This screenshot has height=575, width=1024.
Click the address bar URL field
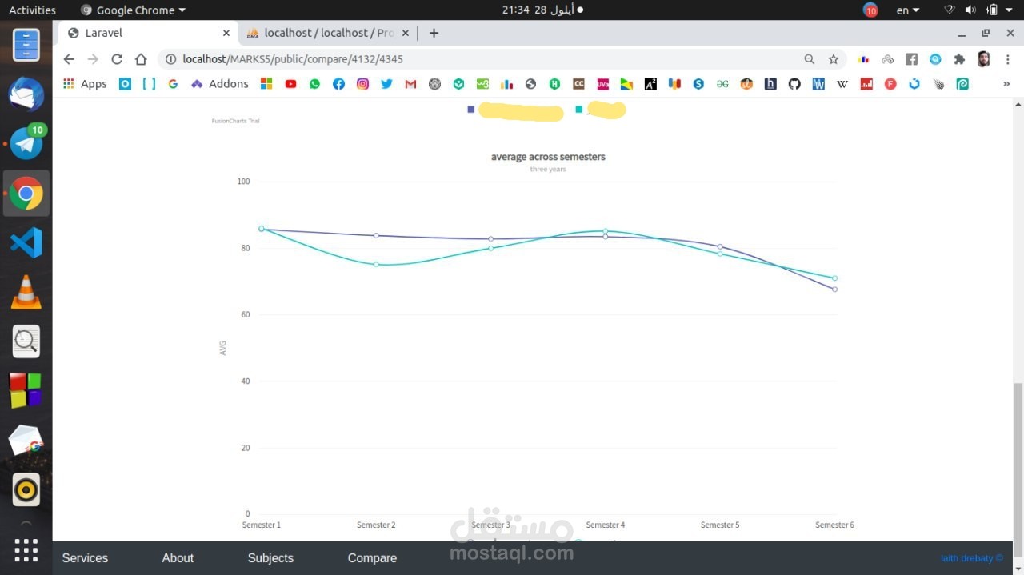480,59
